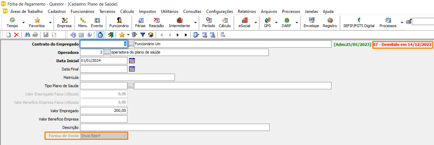Expand the Tempo dropdown arrow
This screenshot has width=434, height=145.
point(23,22)
